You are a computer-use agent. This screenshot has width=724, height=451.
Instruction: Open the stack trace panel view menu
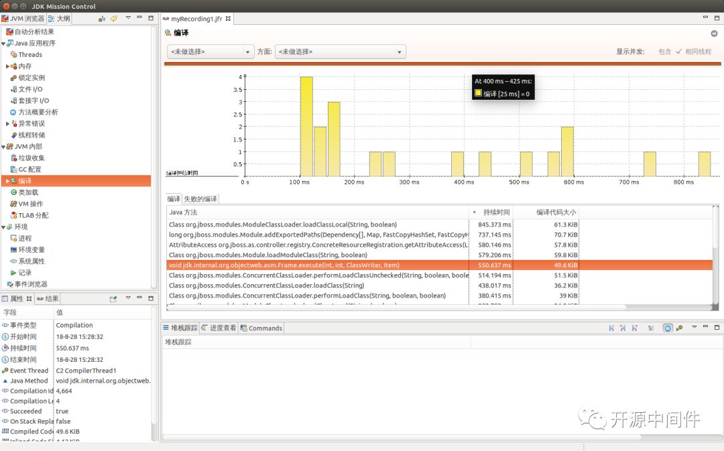tap(694, 327)
